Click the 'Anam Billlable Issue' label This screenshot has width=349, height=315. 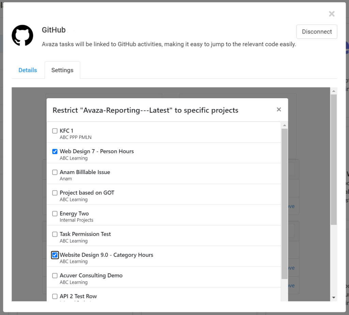[x=85, y=172]
